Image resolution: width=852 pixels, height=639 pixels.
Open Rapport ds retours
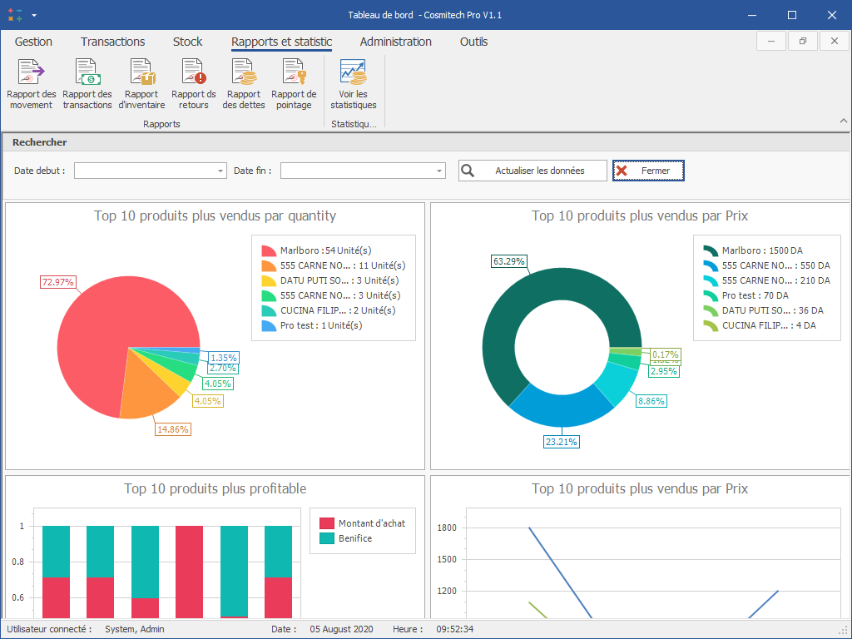click(193, 84)
